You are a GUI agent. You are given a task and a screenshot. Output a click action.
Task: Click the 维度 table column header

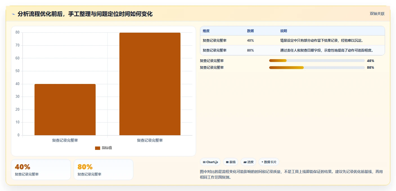pos(206,31)
